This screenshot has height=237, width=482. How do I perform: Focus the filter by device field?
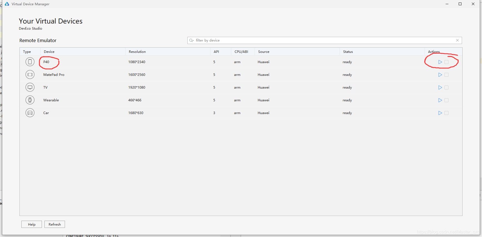(x=325, y=40)
